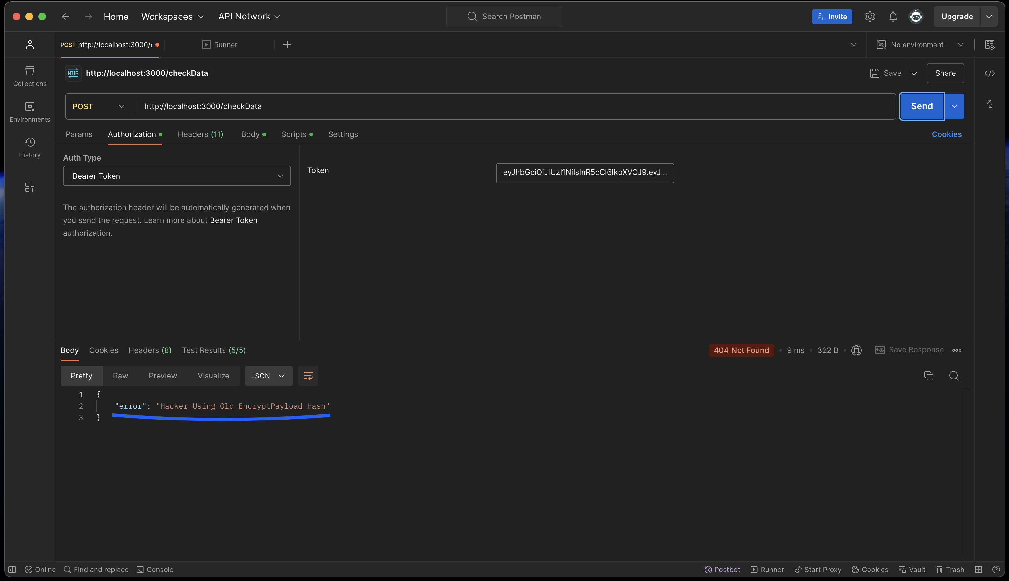
Task: Open the Collections sidebar panel
Action: click(x=30, y=76)
